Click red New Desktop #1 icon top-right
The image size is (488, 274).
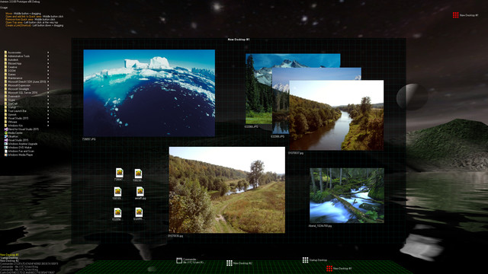pyautogui.click(x=456, y=15)
